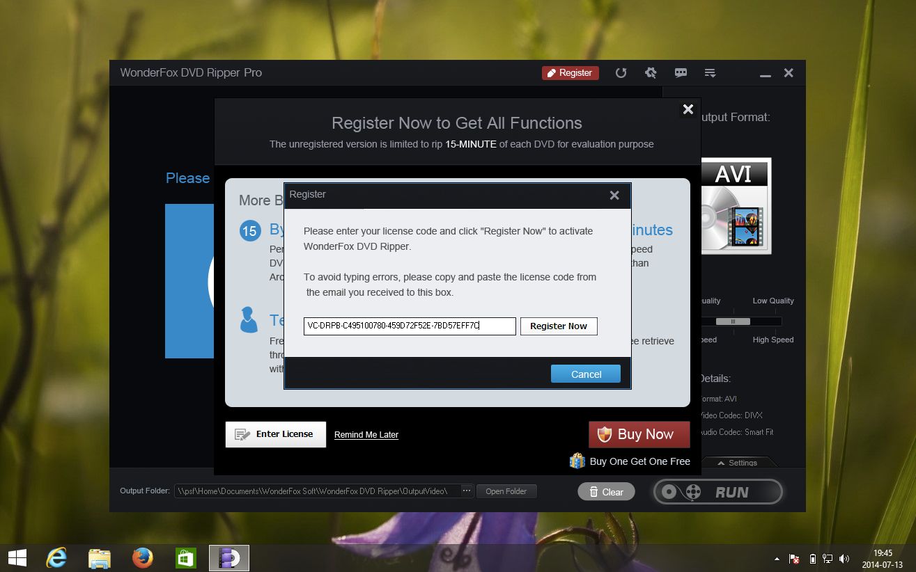Close the WonderFox DVD Ripper Pro window

(789, 72)
